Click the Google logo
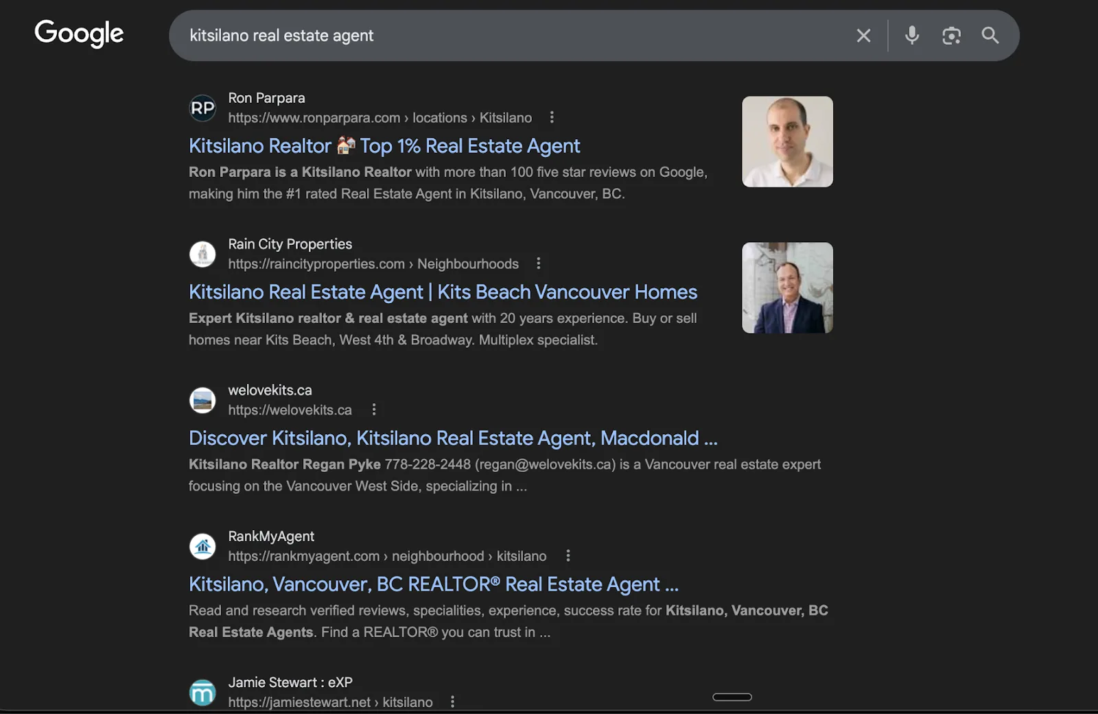The image size is (1098, 714). point(79,33)
